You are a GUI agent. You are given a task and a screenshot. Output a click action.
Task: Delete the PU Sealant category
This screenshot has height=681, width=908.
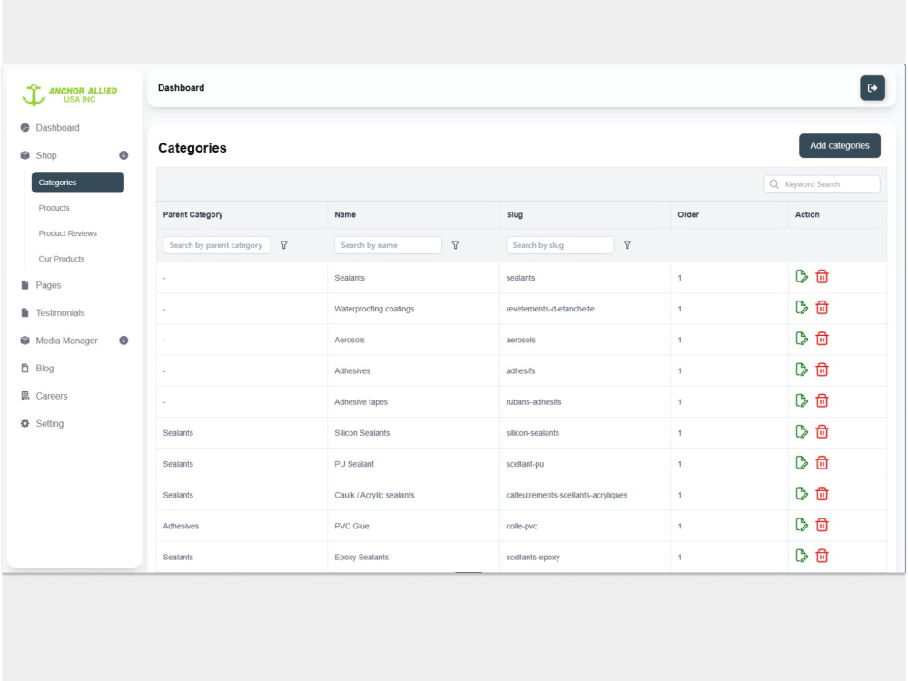(822, 463)
